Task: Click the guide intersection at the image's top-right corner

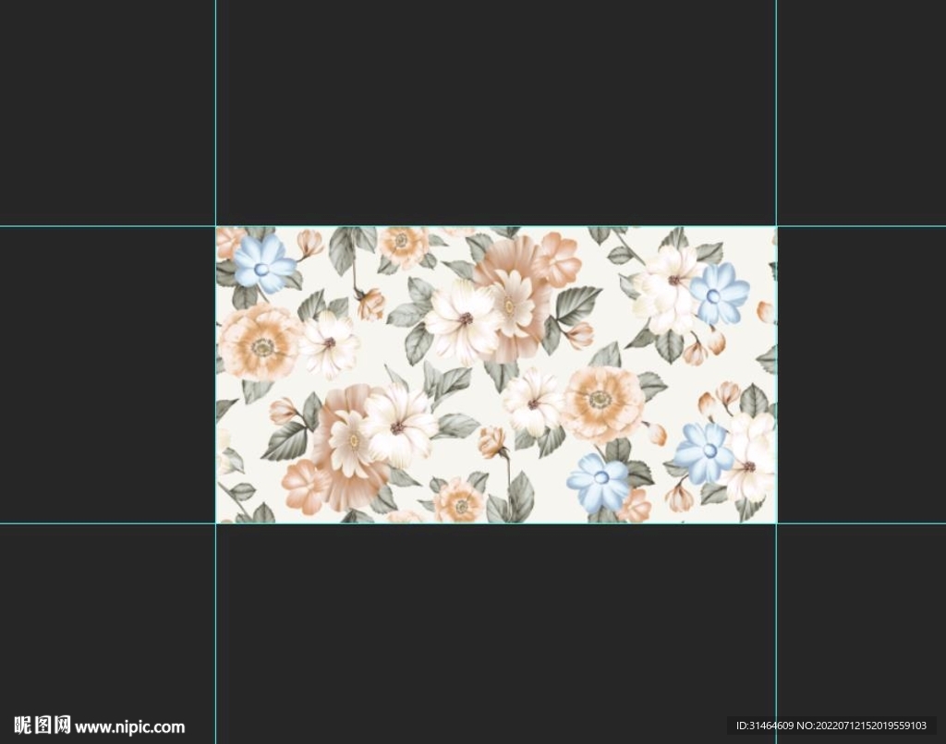Action: [x=776, y=226]
